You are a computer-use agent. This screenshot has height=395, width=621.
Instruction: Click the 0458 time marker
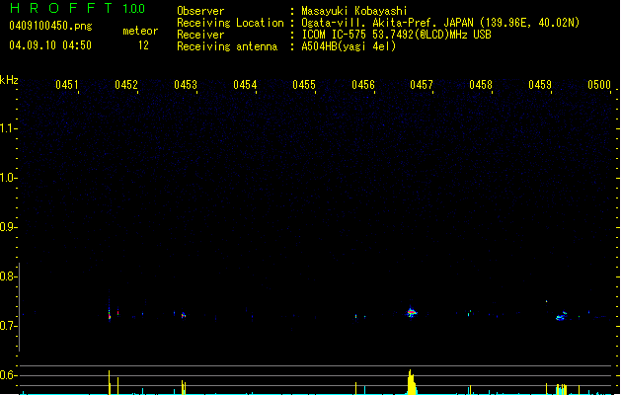[x=481, y=85]
